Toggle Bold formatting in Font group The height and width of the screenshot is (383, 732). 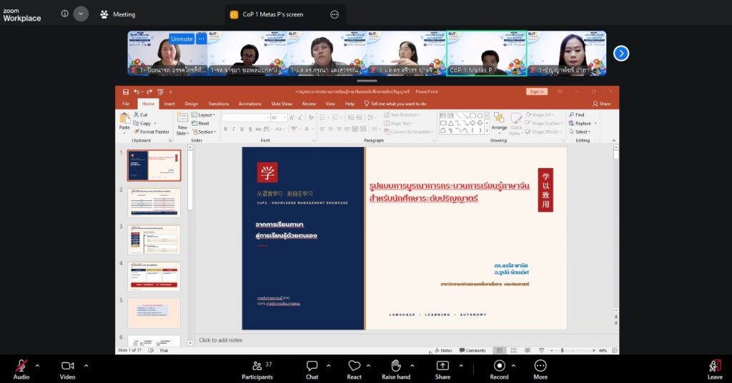[x=225, y=129]
